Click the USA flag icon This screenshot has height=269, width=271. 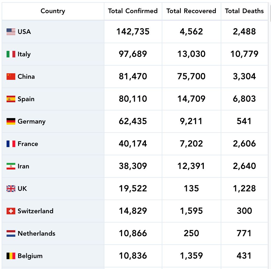click(11, 32)
